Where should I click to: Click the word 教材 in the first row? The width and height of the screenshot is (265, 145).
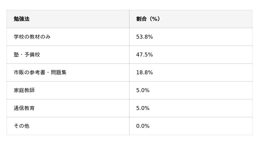[x=35, y=37]
